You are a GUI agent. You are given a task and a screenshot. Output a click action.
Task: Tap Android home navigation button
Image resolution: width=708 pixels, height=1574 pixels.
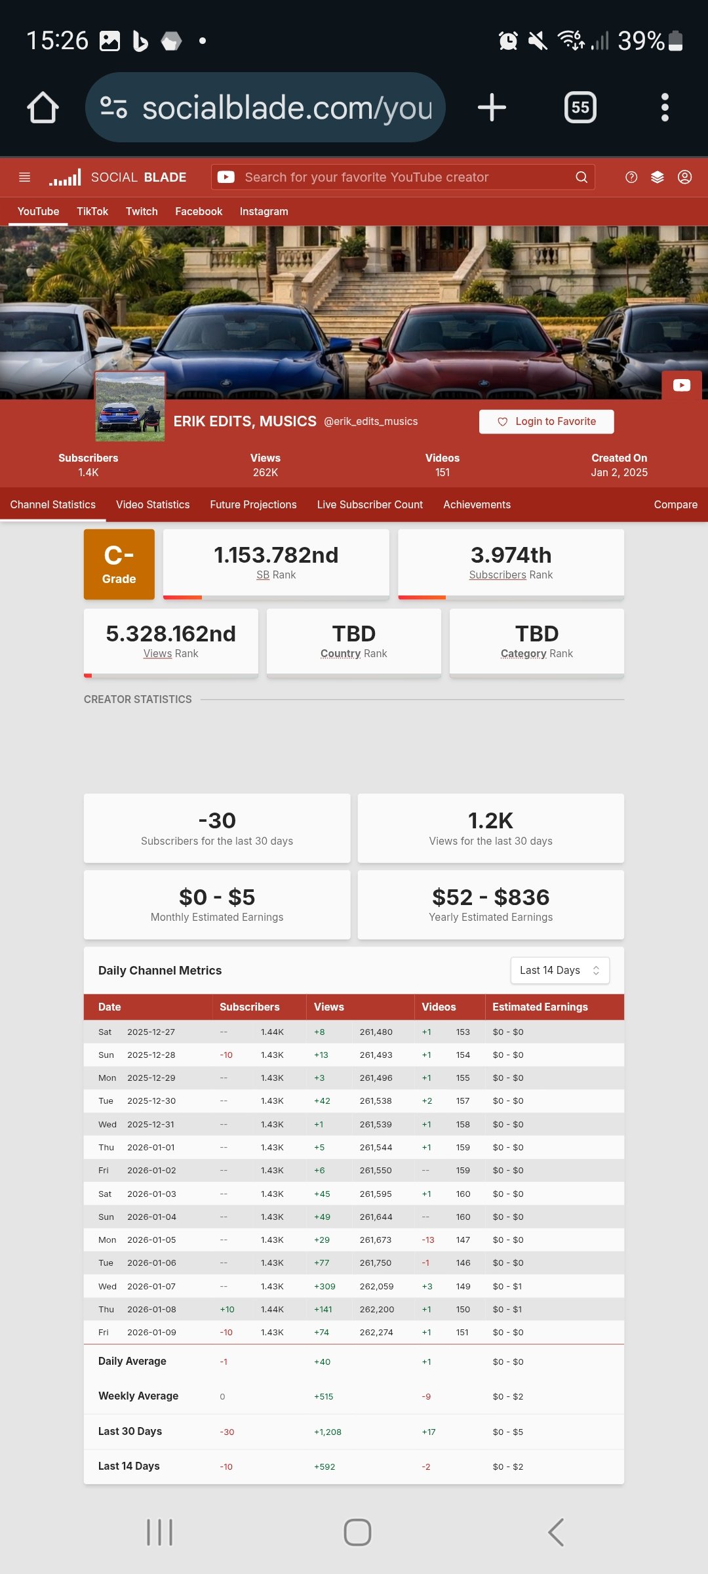tap(357, 1533)
